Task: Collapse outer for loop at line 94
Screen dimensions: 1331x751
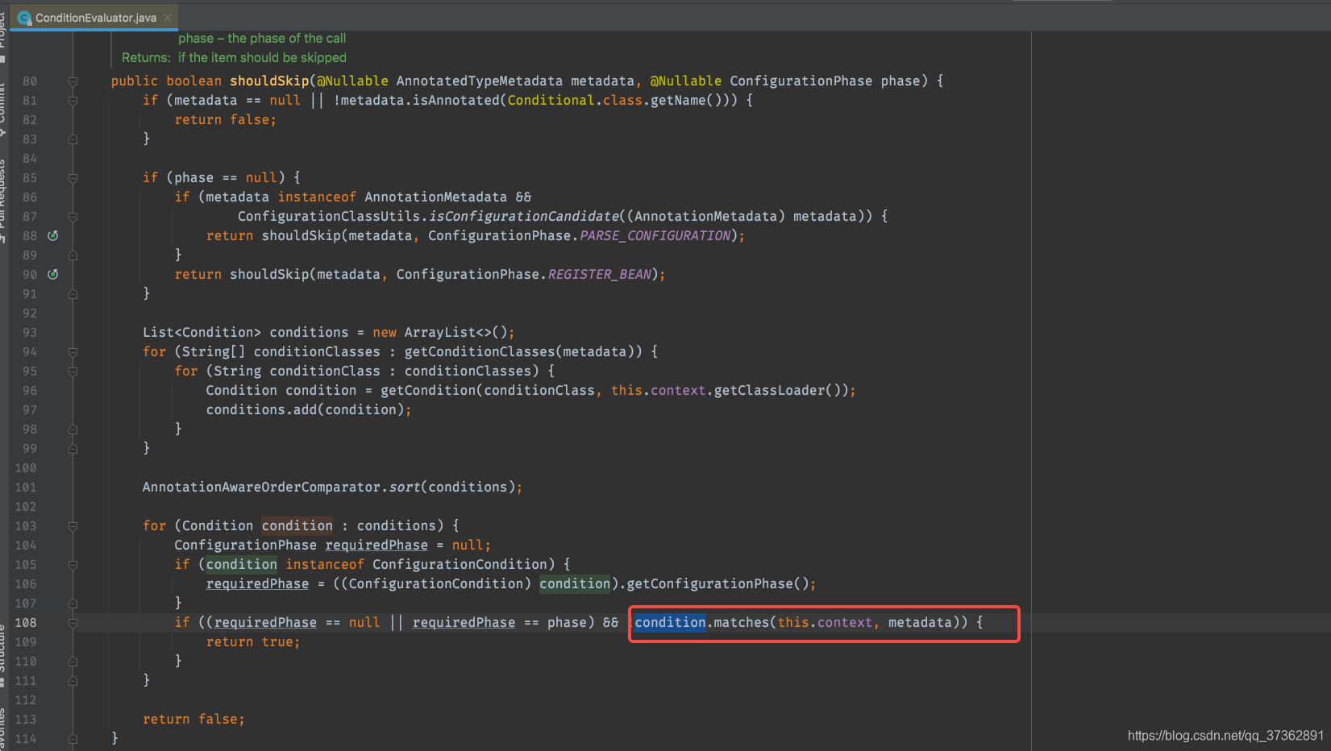Action: pyautogui.click(x=73, y=351)
